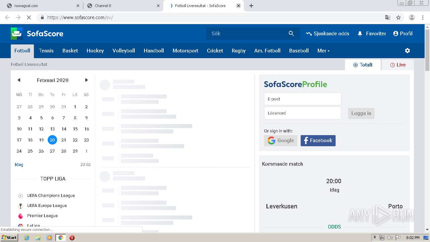430x242 pixels.
Task: Open Premier League
Action: 42,215
